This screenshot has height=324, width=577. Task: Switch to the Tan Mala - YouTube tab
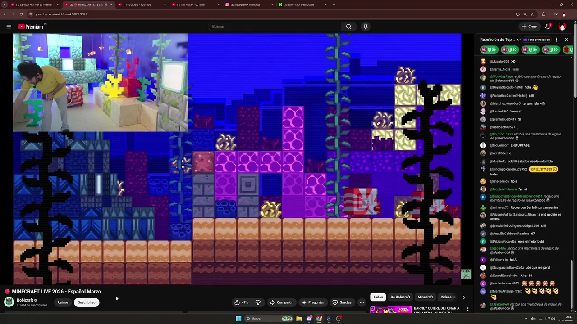click(x=195, y=4)
